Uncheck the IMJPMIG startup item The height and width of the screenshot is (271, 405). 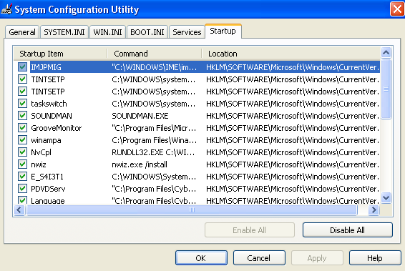pyautogui.click(x=22, y=67)
